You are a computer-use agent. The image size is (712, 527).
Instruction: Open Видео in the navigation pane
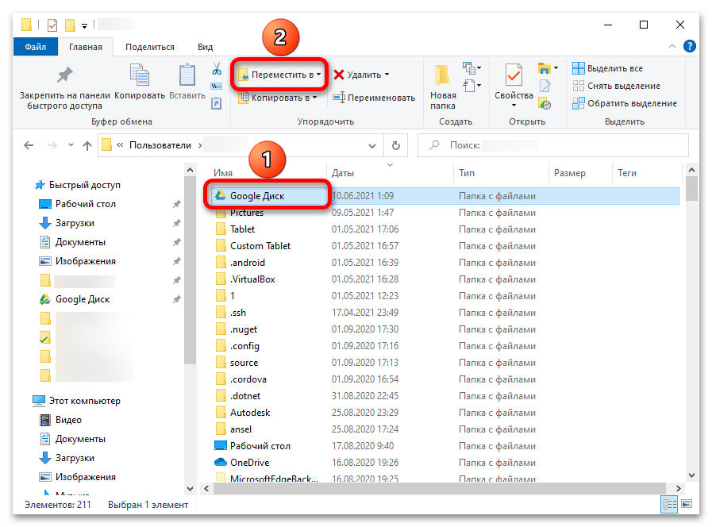click(x=68, y=420)
